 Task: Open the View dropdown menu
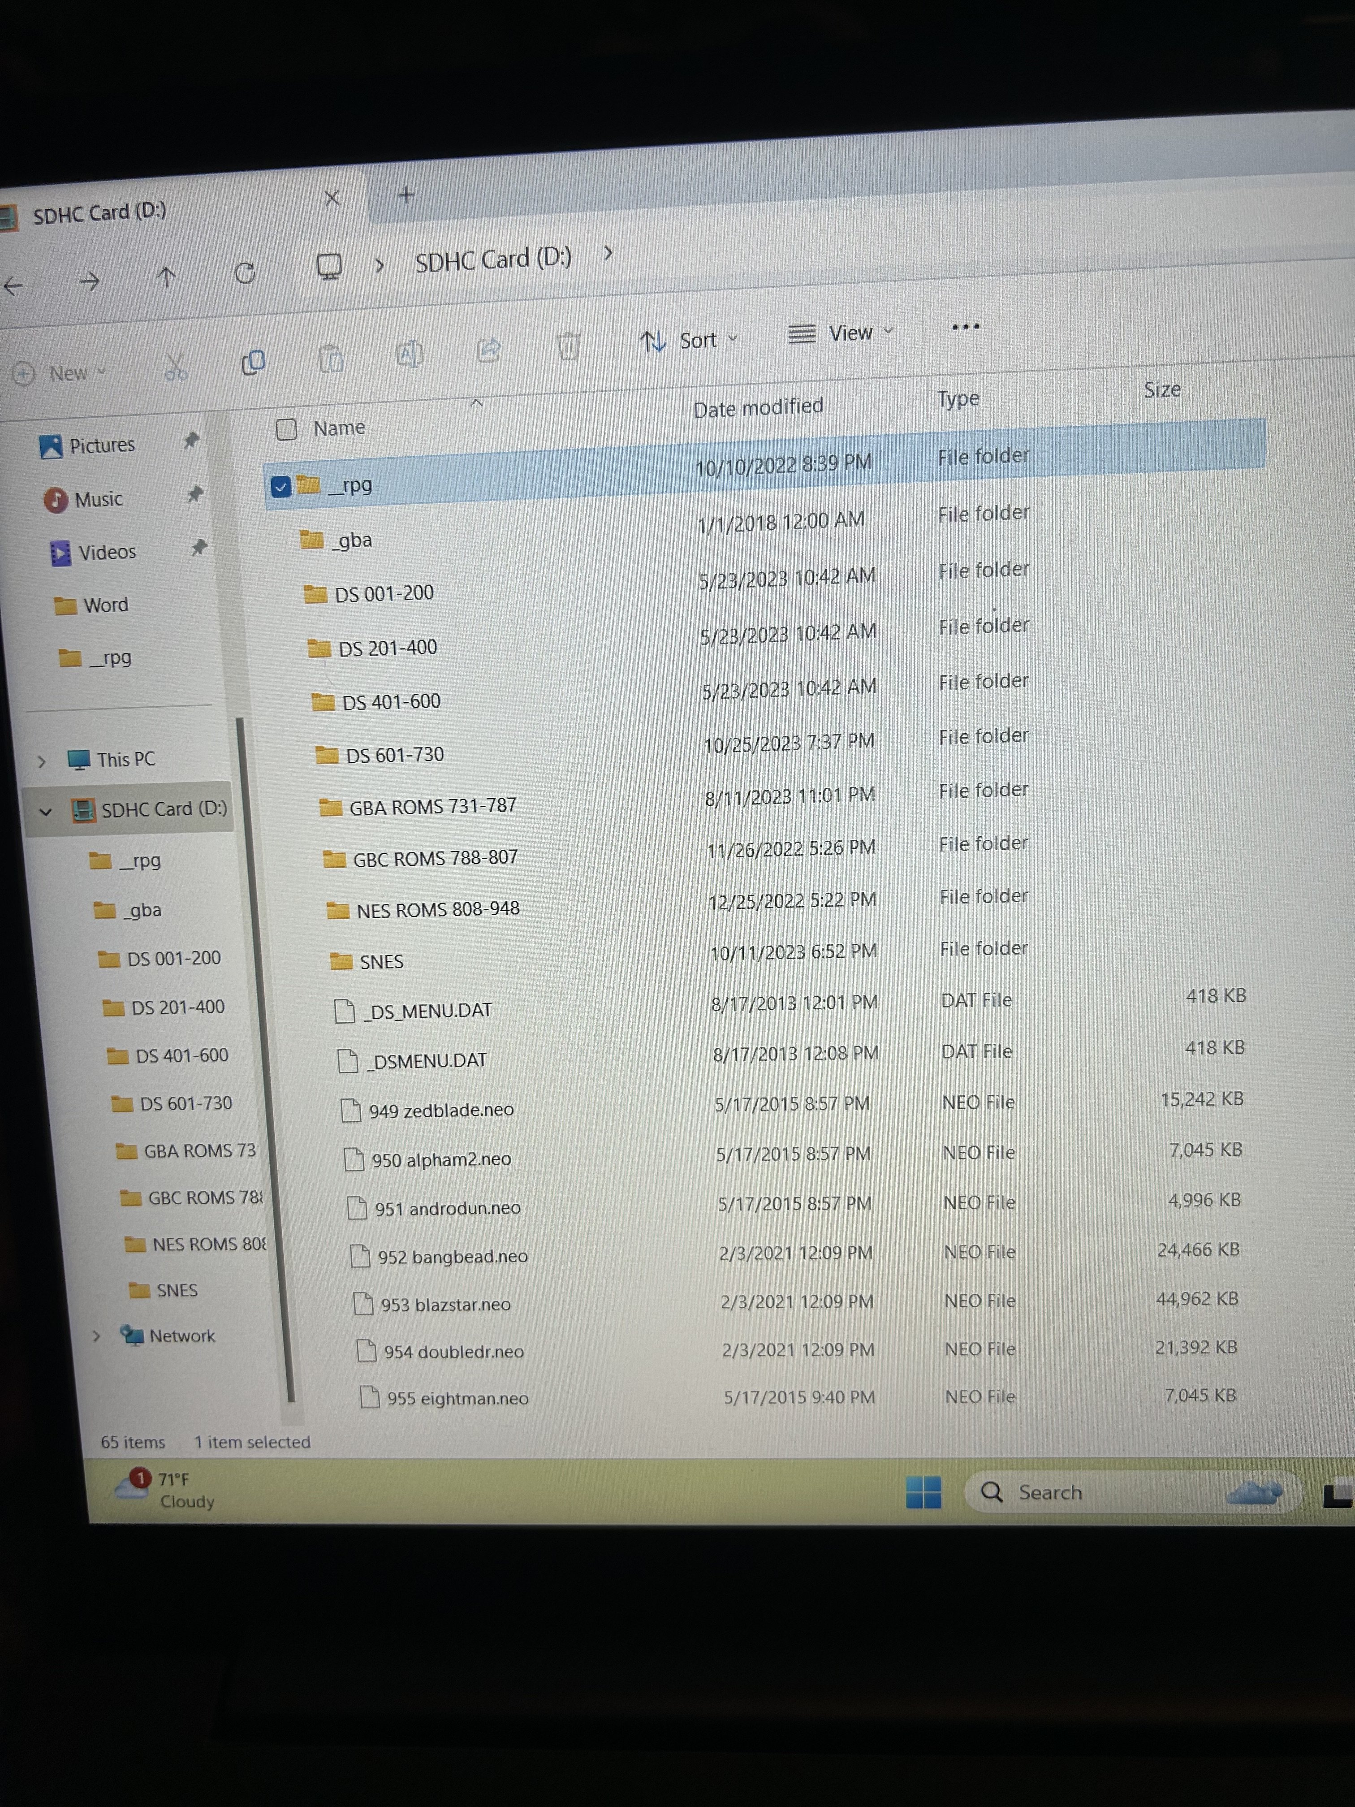point(841,333)
